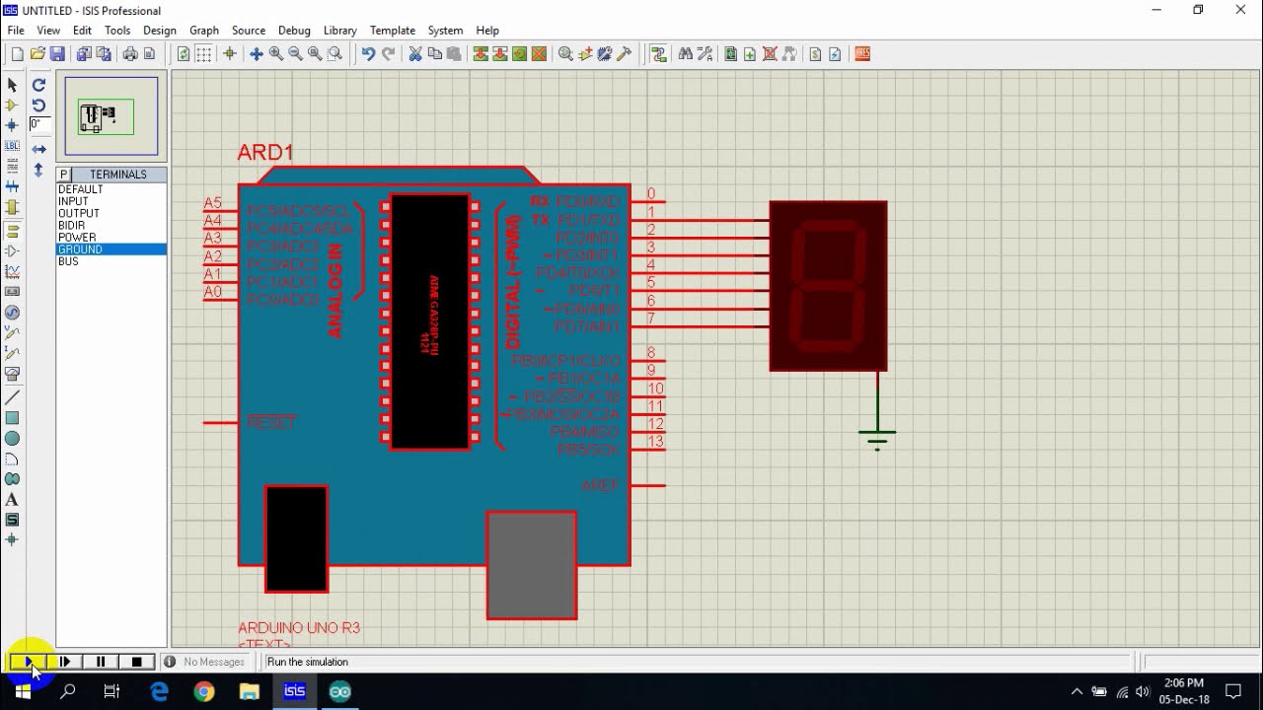Select INPUT in terminals list

pyautogui.click(x=111, y=201)
